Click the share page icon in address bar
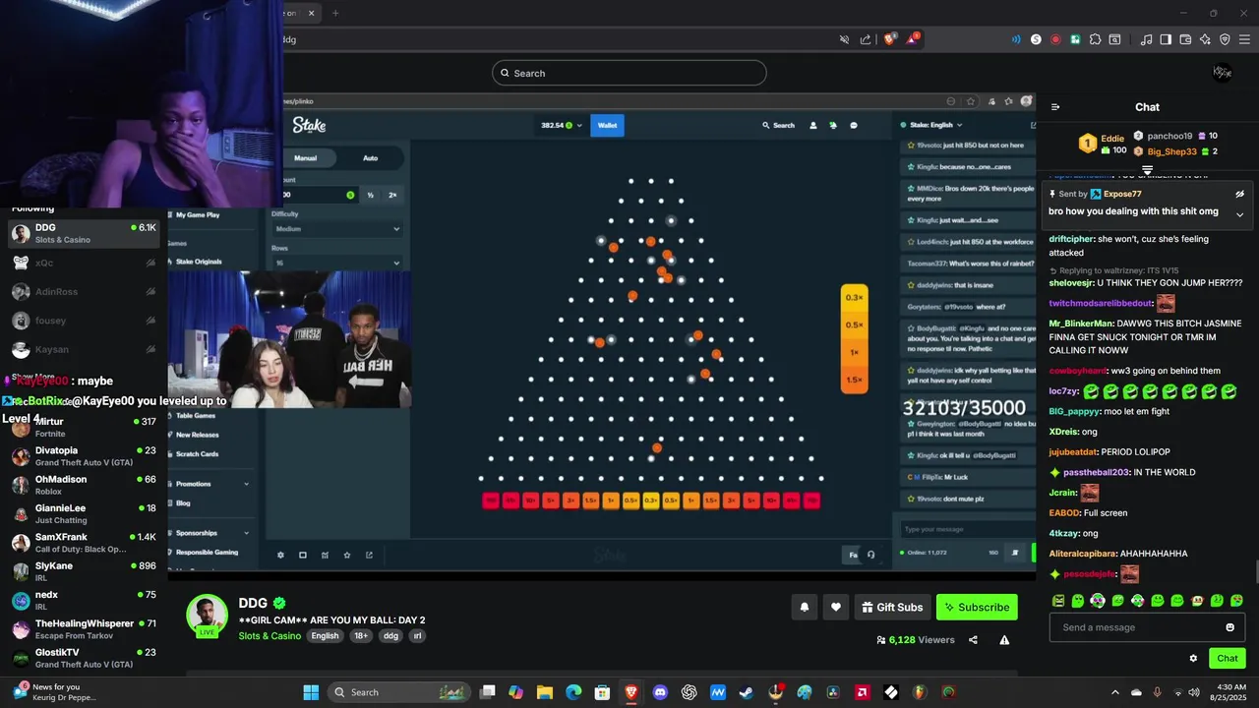Image resolution: width=1259 pixels, height=708 pixels. (x=866, y=39)
